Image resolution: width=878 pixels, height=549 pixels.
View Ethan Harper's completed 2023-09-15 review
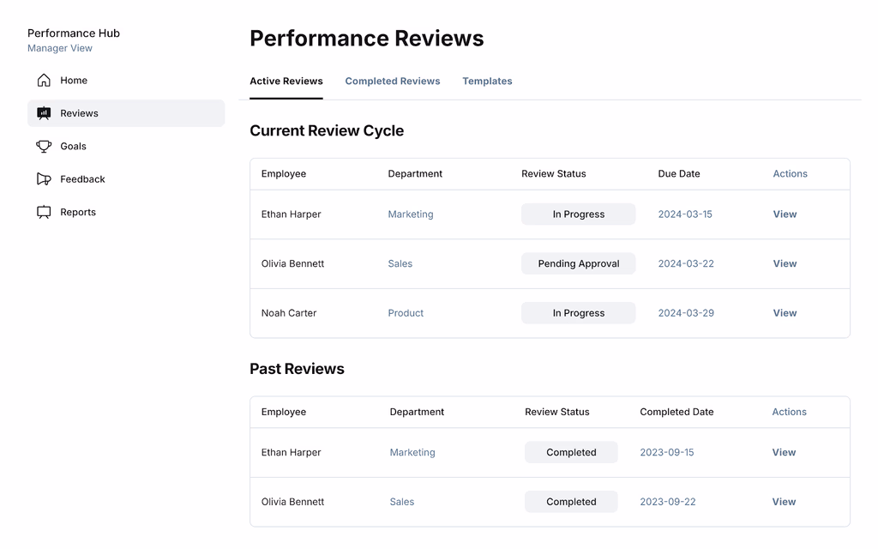pos(784,452)
